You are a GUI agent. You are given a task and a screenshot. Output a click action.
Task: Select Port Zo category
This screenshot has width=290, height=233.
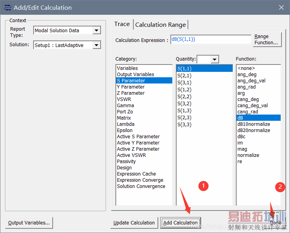[x=144, y=112]
